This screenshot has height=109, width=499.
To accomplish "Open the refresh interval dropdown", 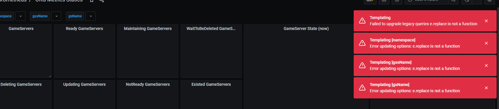I will pyautogui.click(x=477, y=1).
